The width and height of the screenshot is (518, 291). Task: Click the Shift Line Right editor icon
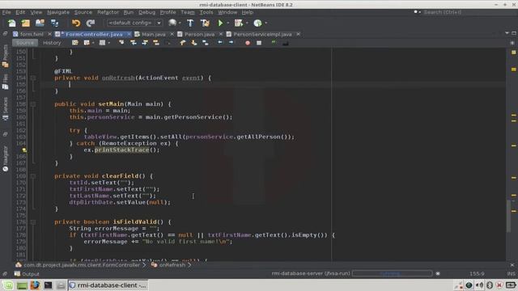coord(231,43)
